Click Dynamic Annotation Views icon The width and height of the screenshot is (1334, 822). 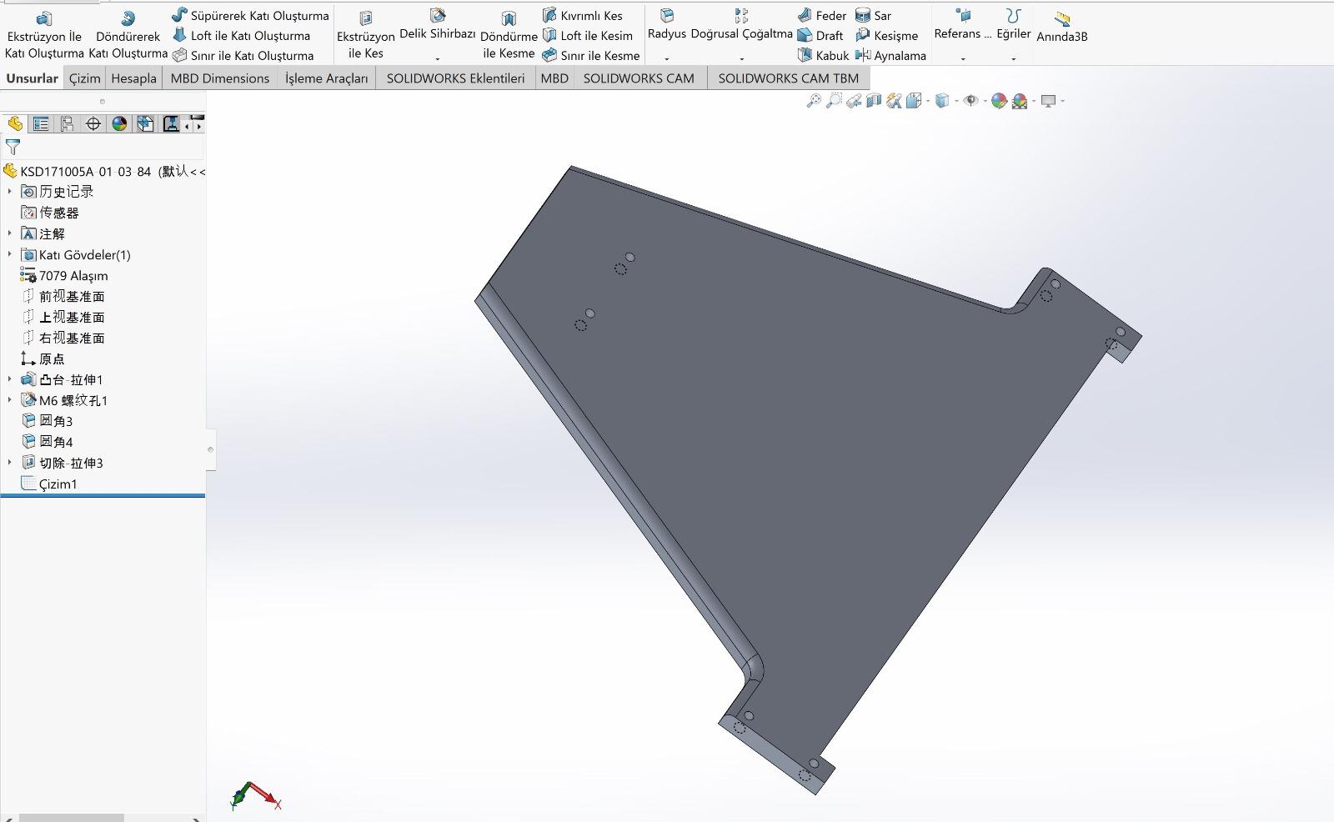coord(894,101)
